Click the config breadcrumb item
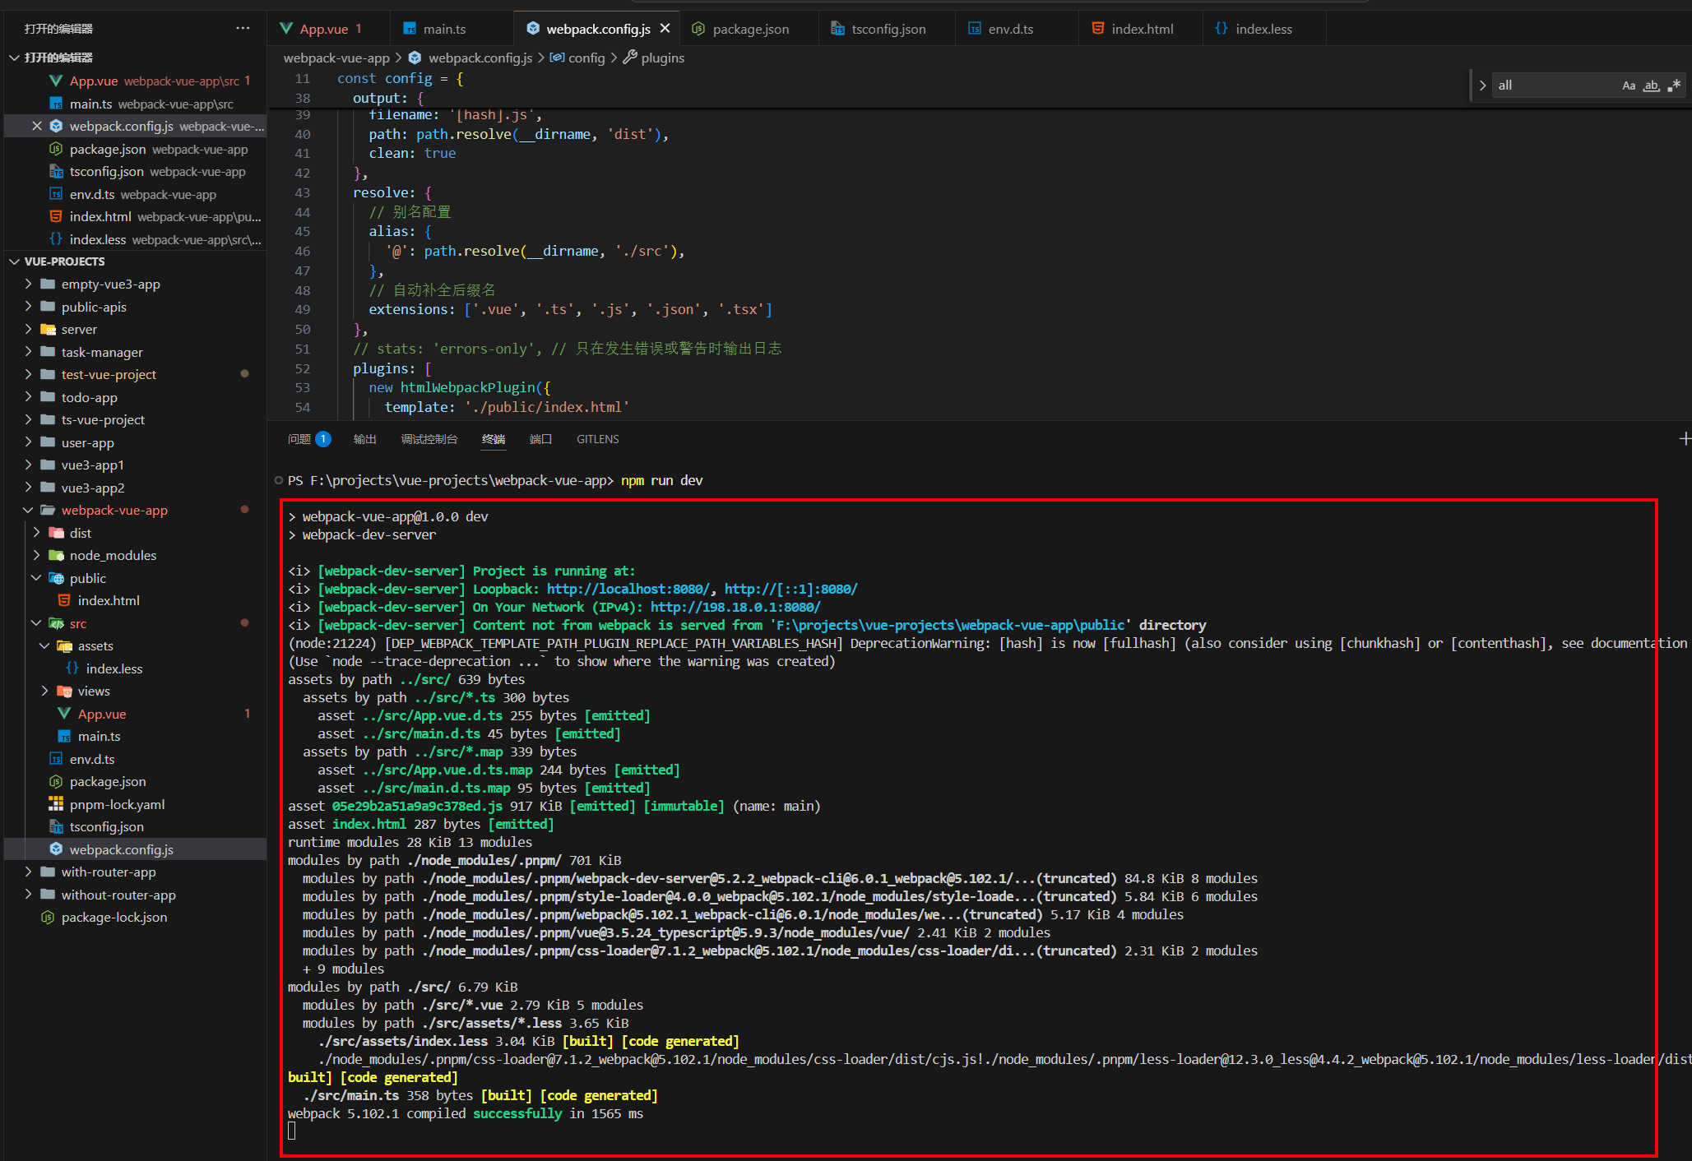 [586, 58]
